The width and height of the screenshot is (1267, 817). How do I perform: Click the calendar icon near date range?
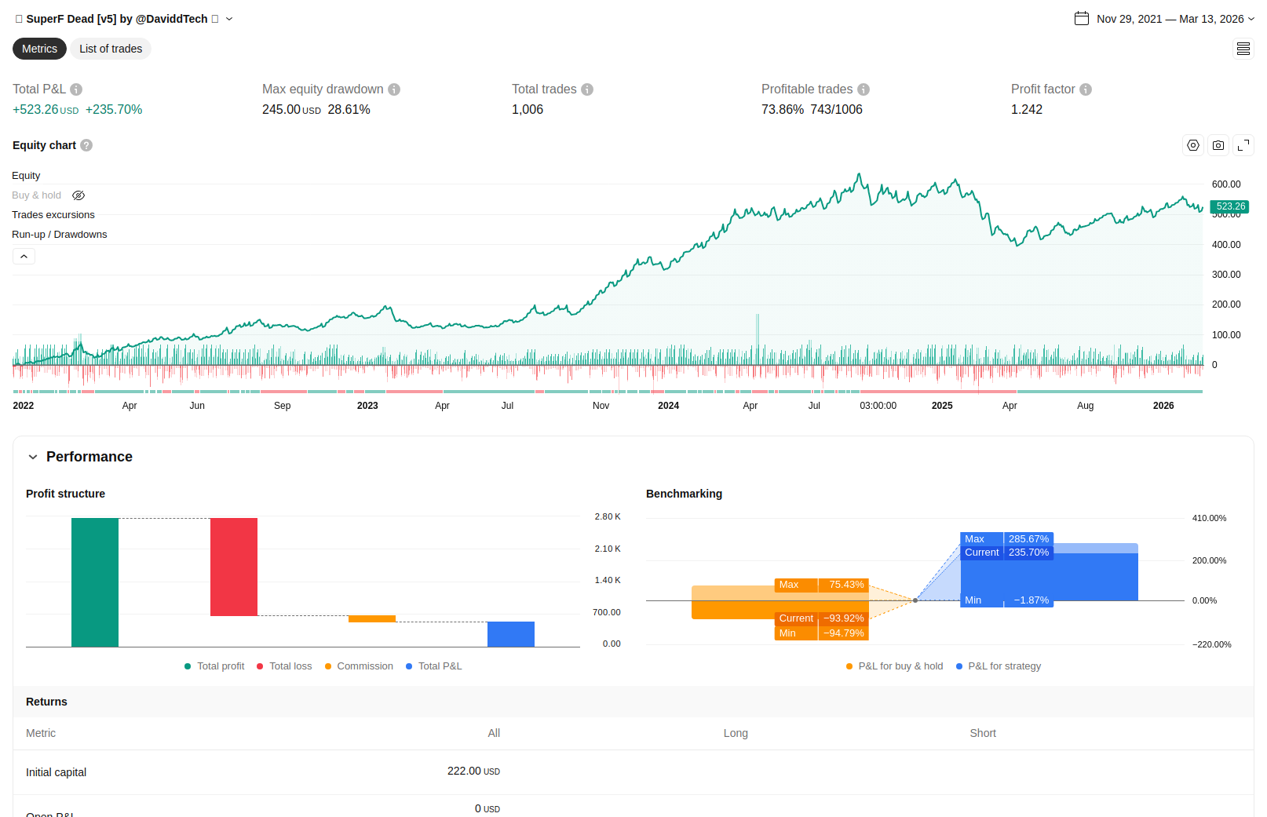click(1082, 19)
